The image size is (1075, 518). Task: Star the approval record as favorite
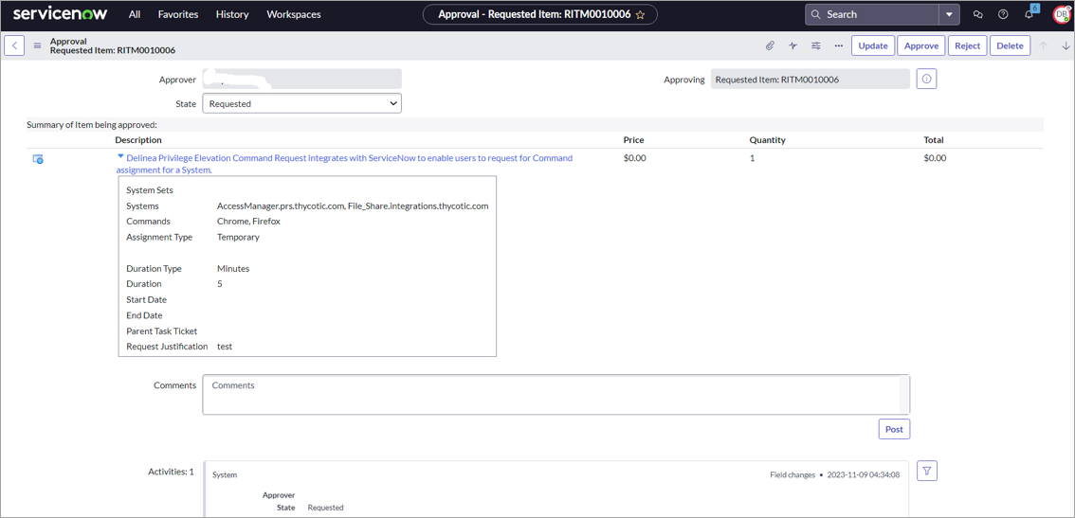point(641,15)
